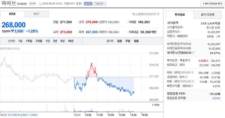Select 3개월 line chart period
225x118 pixels.
[x=39, y=41]
